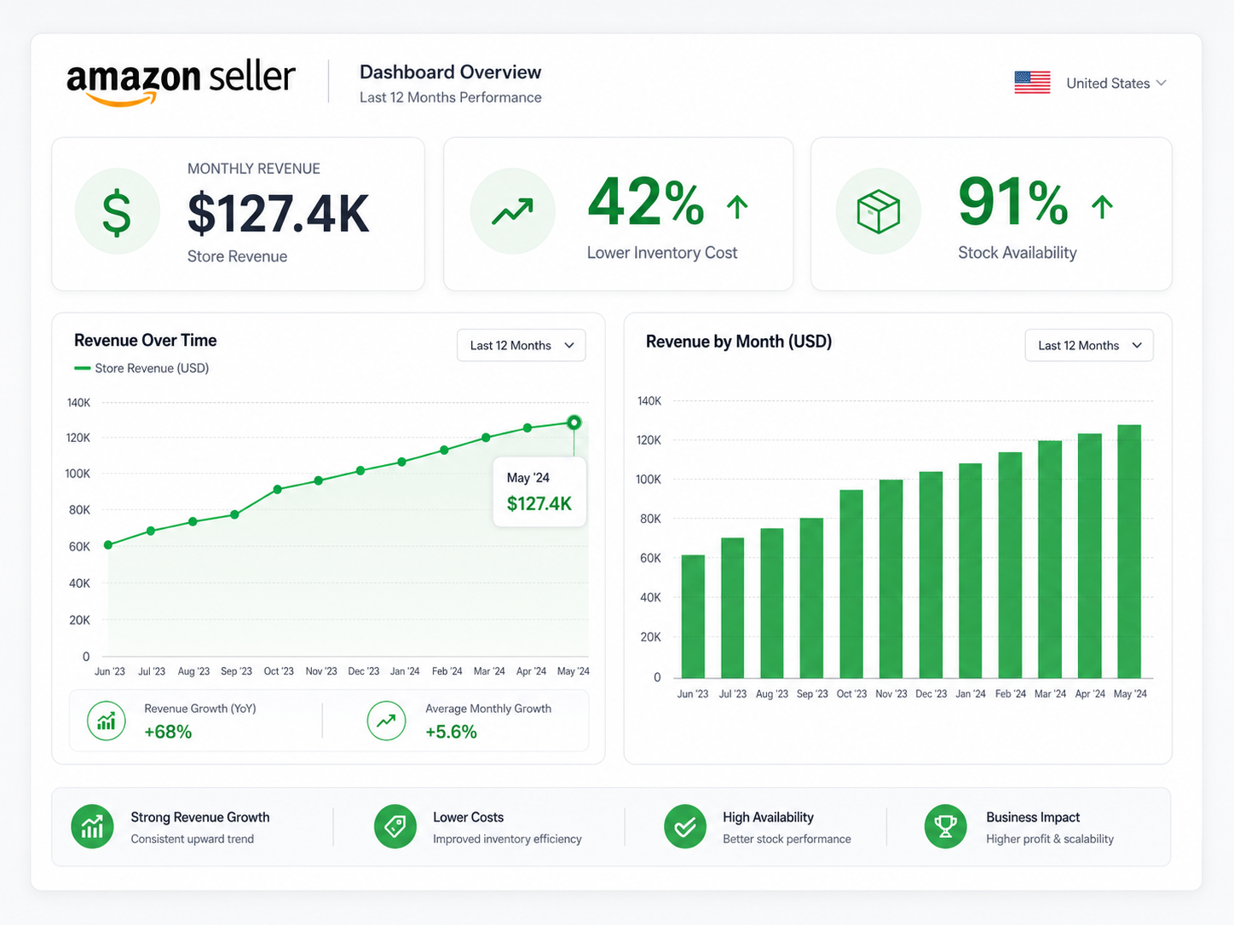Click the Jan '24 line chart data point
Image resolution: width=1234 pixels, height=925 pixels.
402,462
